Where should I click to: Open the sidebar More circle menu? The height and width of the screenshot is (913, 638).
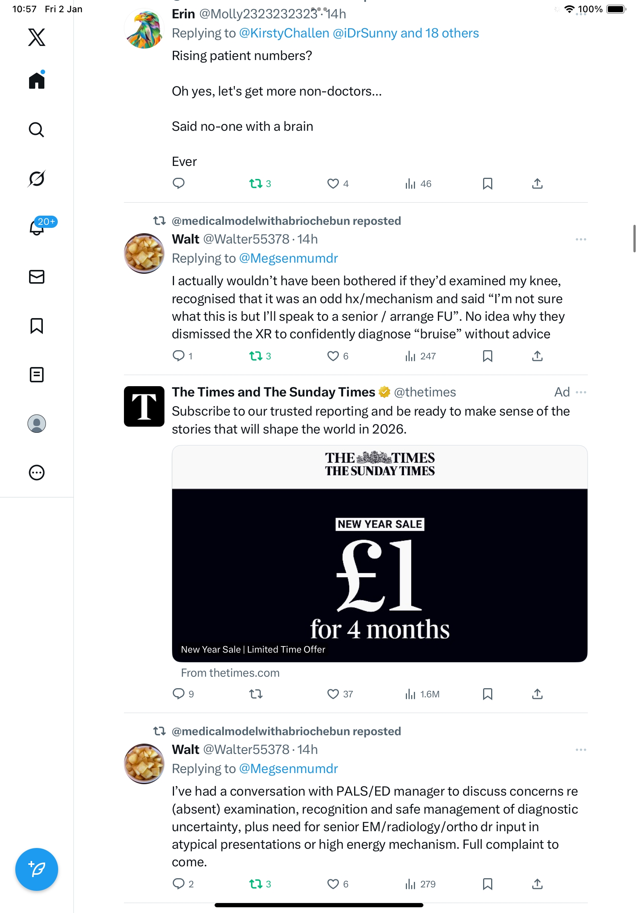[37, 473]
